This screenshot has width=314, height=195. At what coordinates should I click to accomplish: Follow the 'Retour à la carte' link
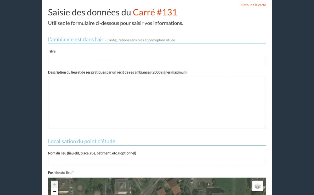click(253, 5)
